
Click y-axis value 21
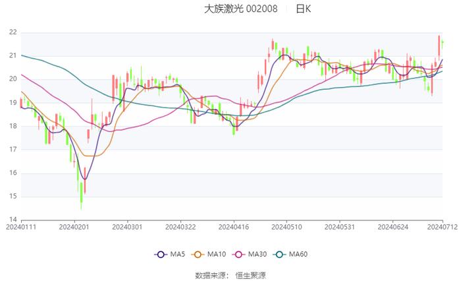pyautogui.click(x=13, y=55)
